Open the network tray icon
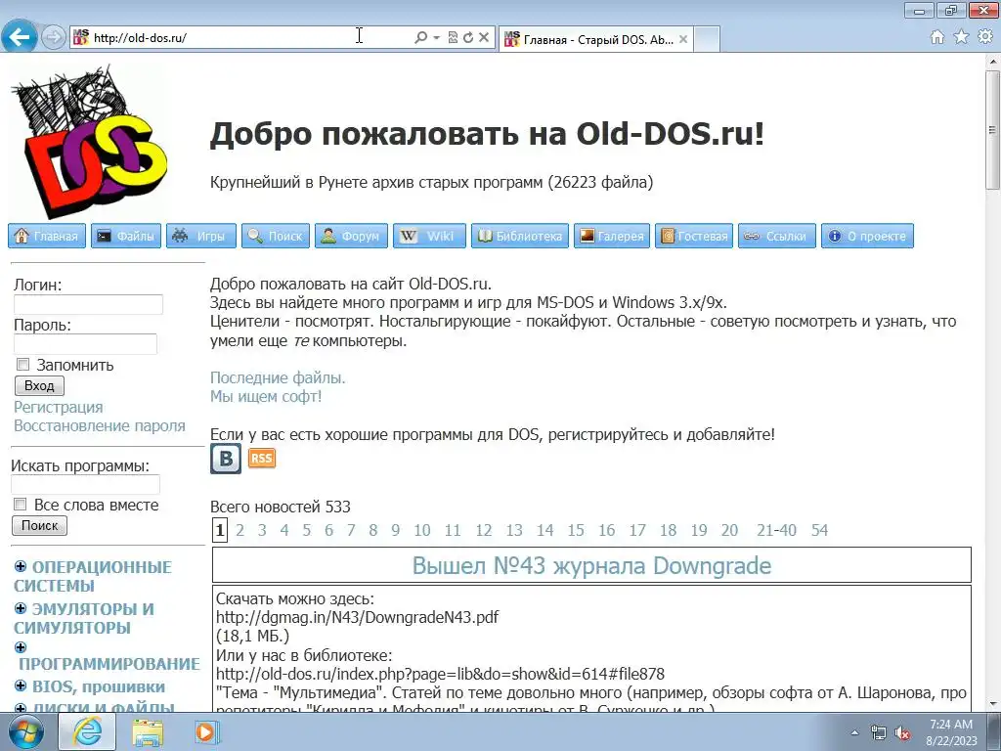Image resolution: width=1001 pixels, height=751 pixels. click(x=879, y=733)
